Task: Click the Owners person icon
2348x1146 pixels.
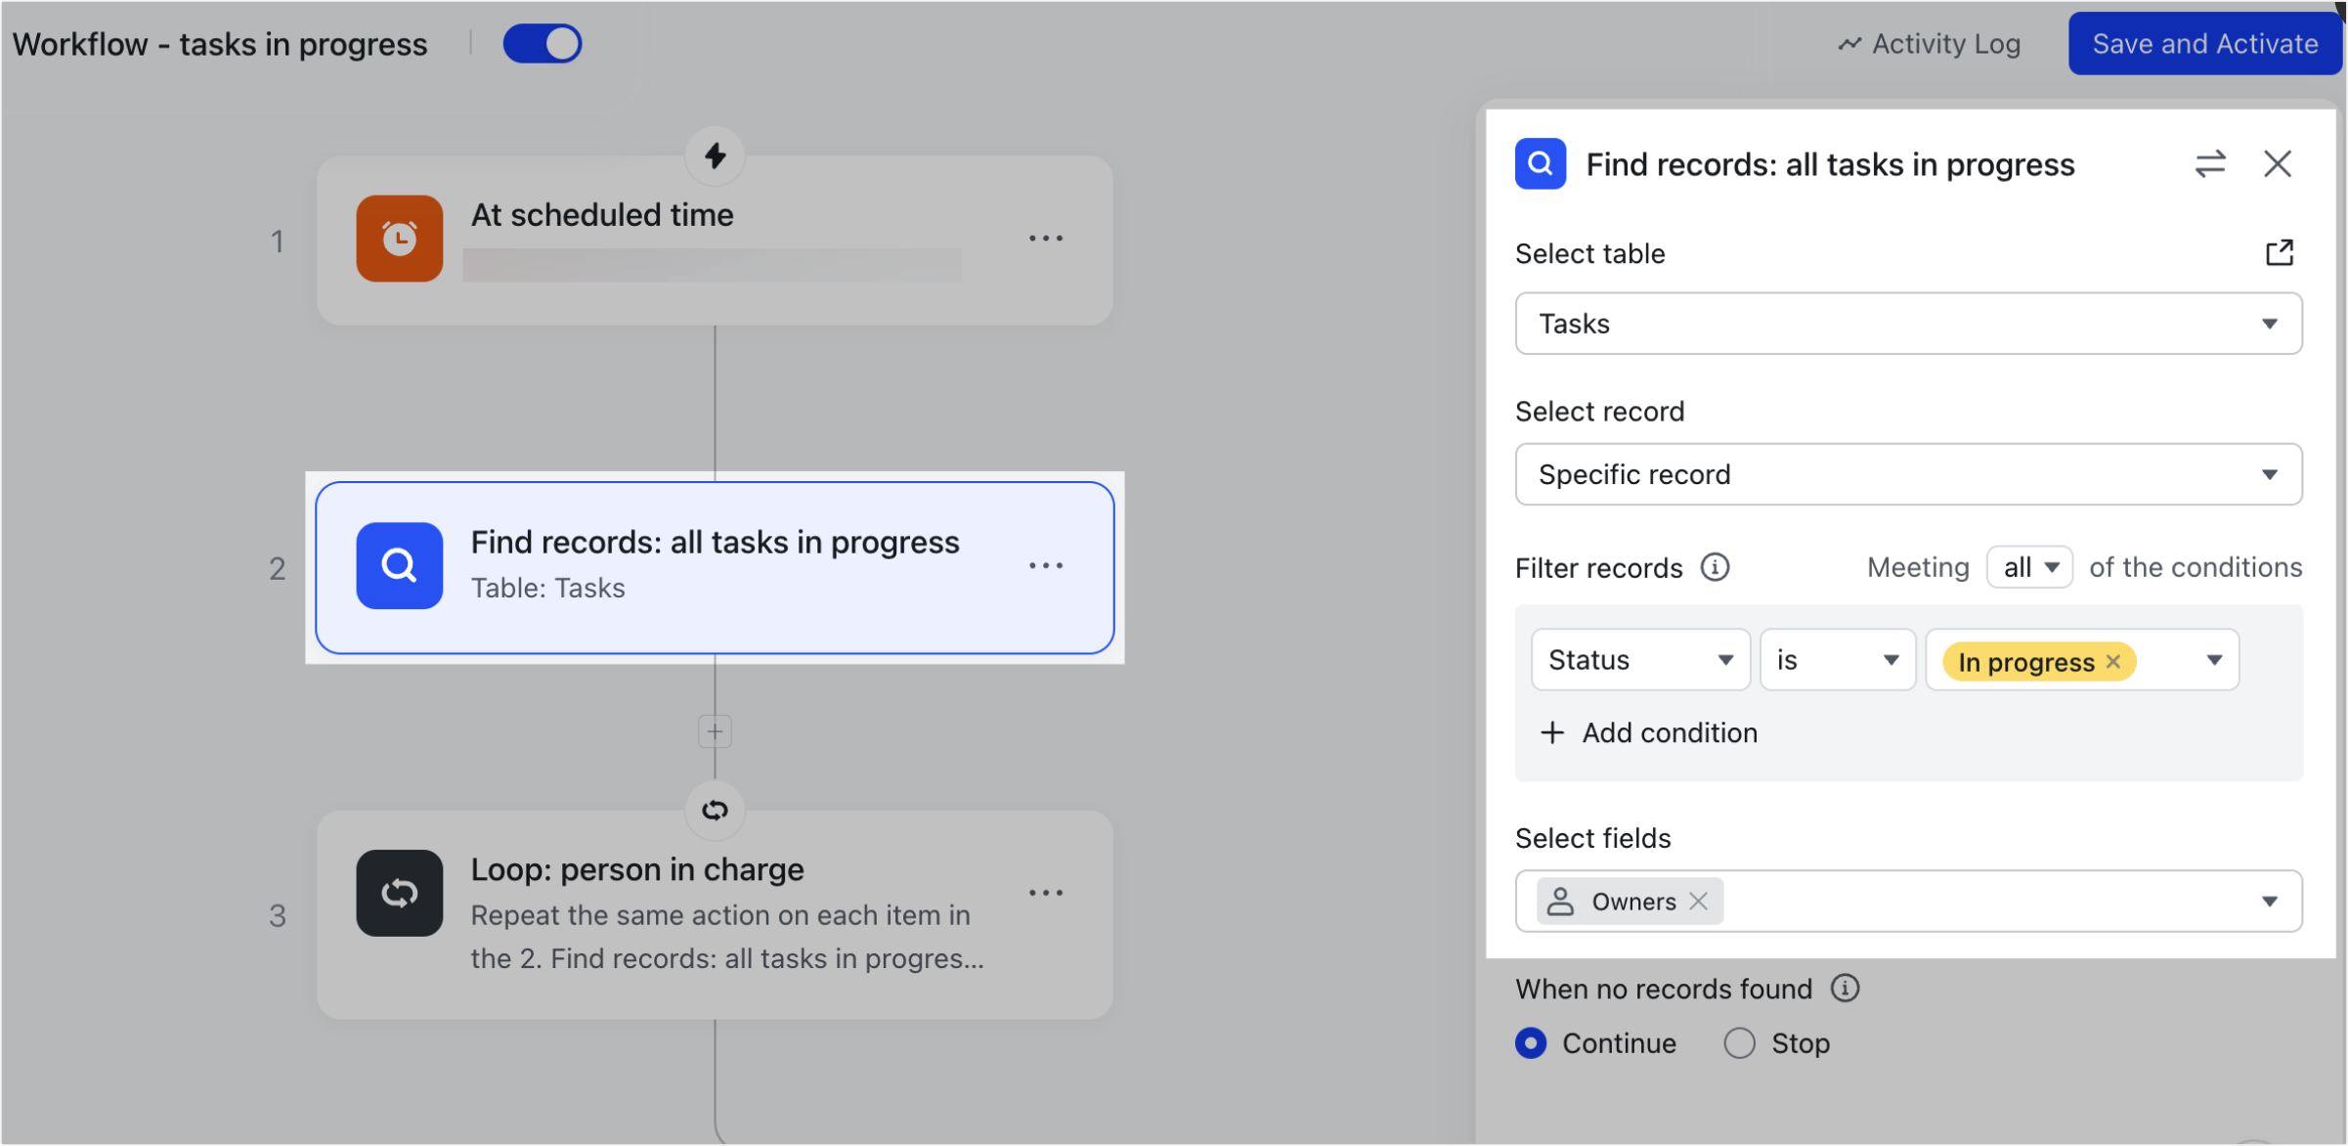Action: point(1561,901)
